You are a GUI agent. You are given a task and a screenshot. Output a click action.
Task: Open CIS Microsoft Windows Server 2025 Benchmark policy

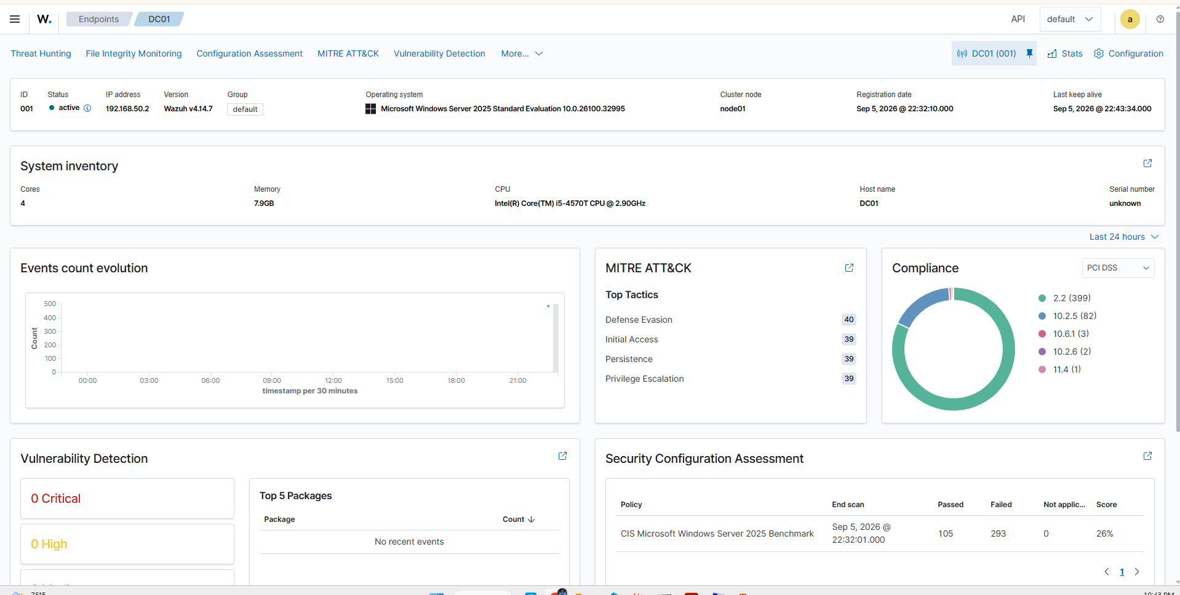(717, 534)
